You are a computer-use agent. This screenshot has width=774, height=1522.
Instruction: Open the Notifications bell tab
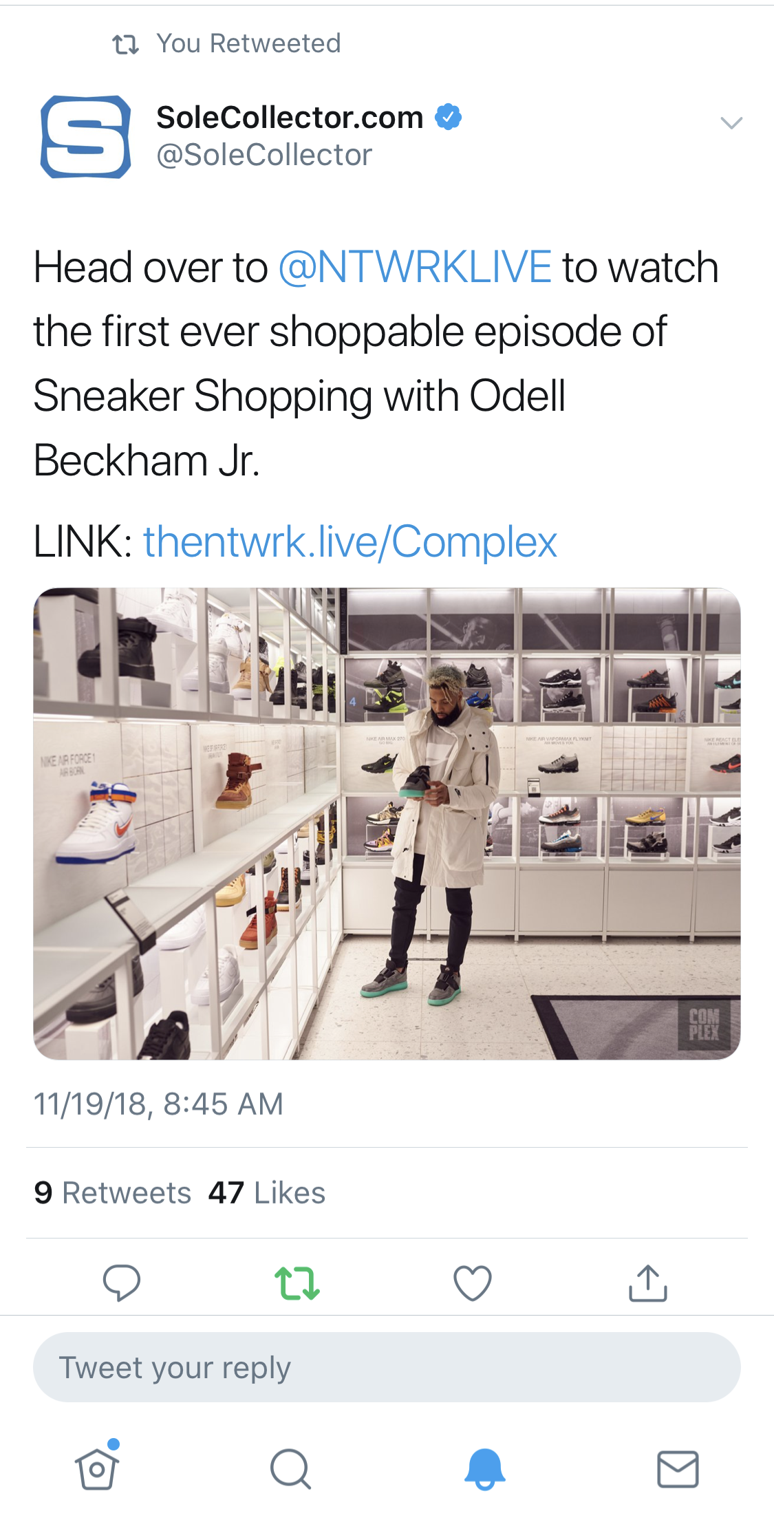pos(484,1469)
